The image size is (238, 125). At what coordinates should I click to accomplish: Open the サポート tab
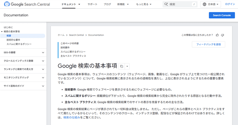click(93, 4)
